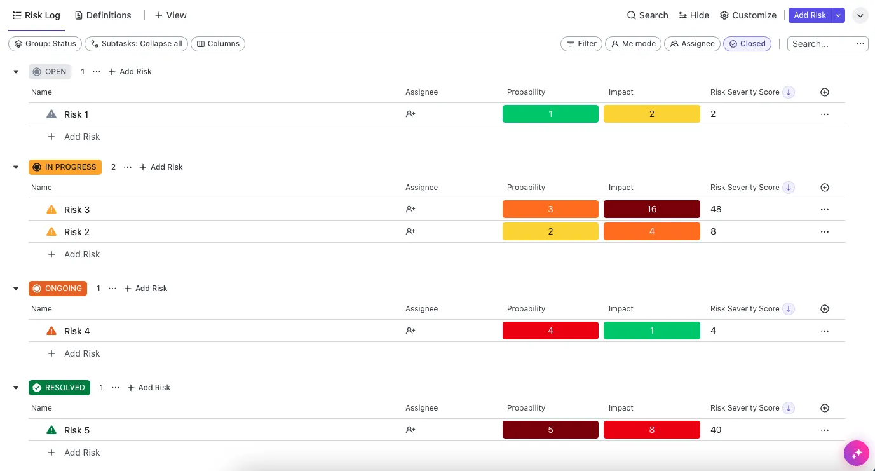Assign a user to Risk 2
This screenshot has height=471, width=875.
(410, 231)
